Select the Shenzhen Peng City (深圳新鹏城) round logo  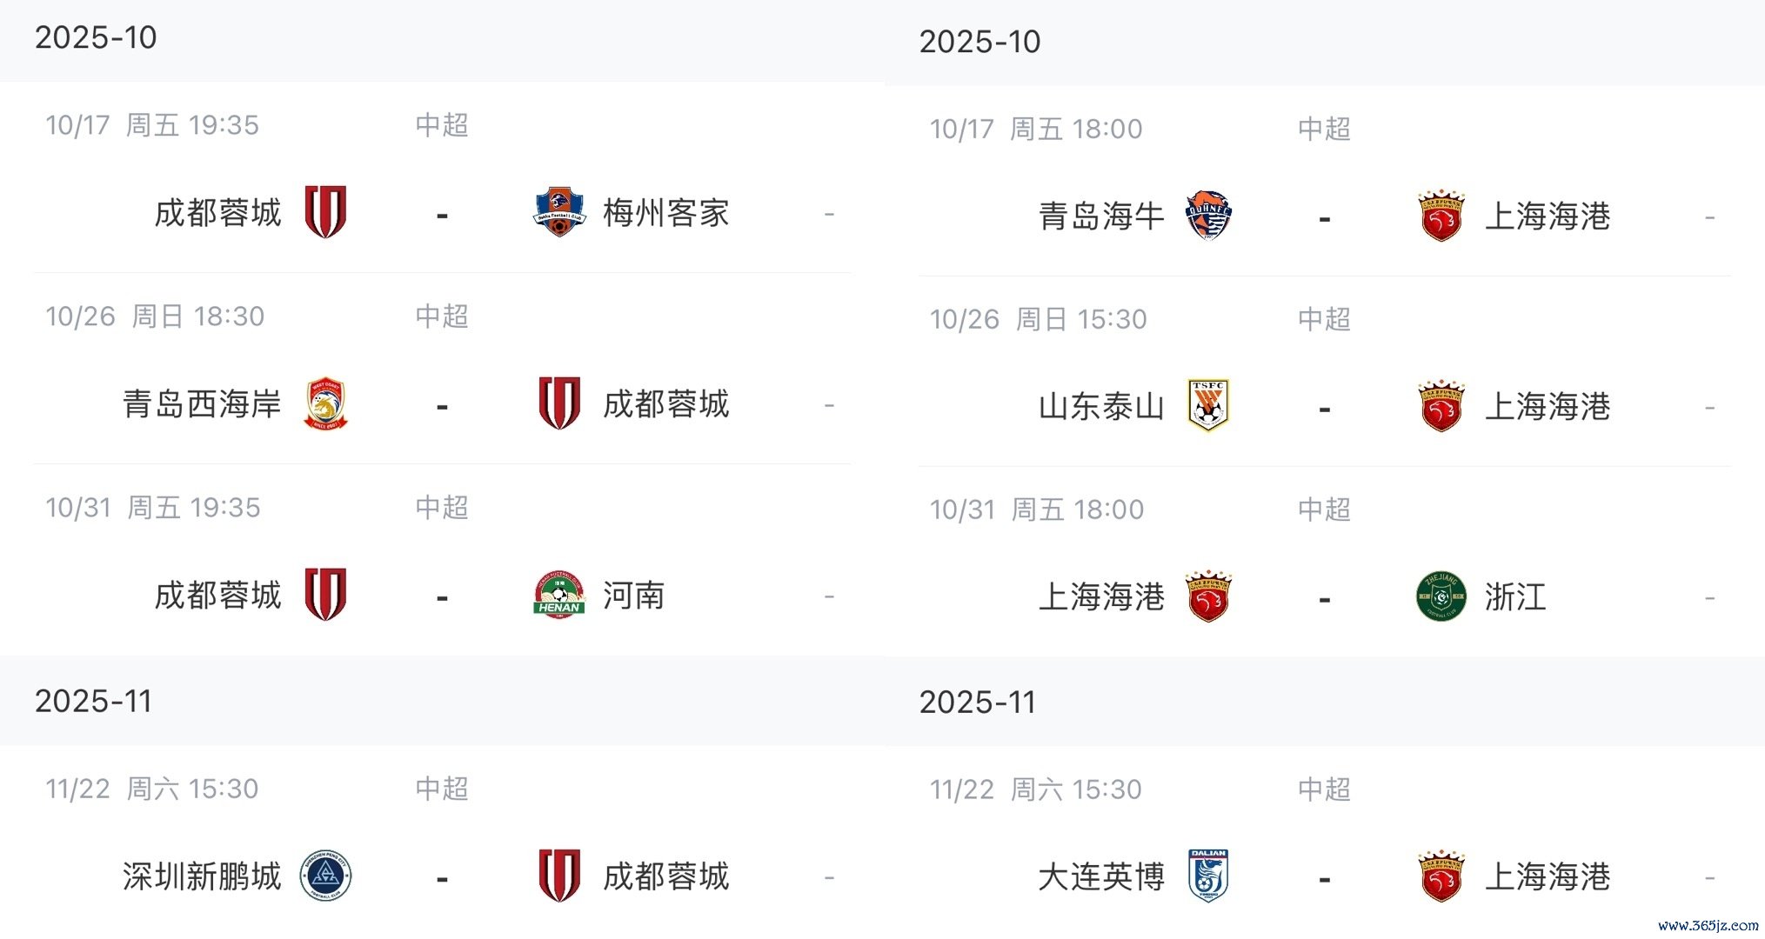coord(325,876)
